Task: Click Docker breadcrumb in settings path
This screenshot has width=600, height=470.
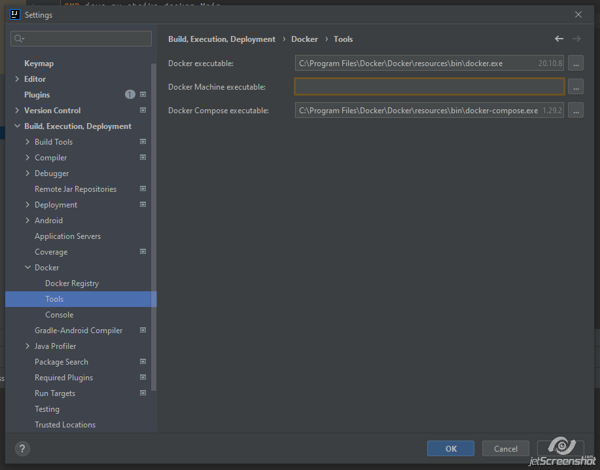Action: click(x=304, y=39)
